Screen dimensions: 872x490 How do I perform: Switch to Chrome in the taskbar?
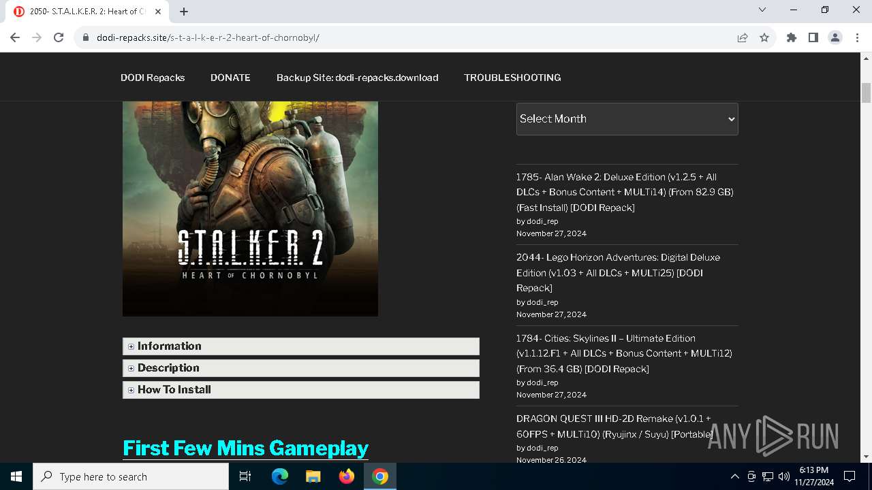(380, 476)
